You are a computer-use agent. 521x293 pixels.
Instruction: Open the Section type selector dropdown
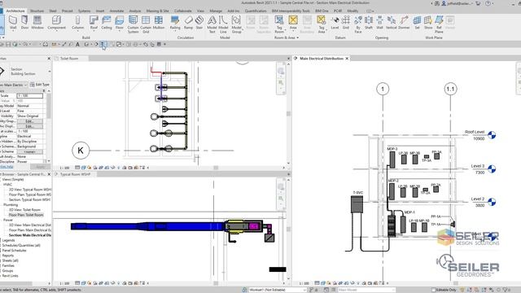[x=49, y=71]
